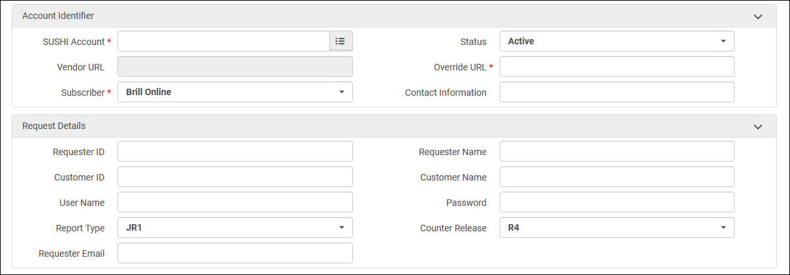Screen dimensions: 790x275
Task: Collapse the Request Details section
Action: pos(757,126)
